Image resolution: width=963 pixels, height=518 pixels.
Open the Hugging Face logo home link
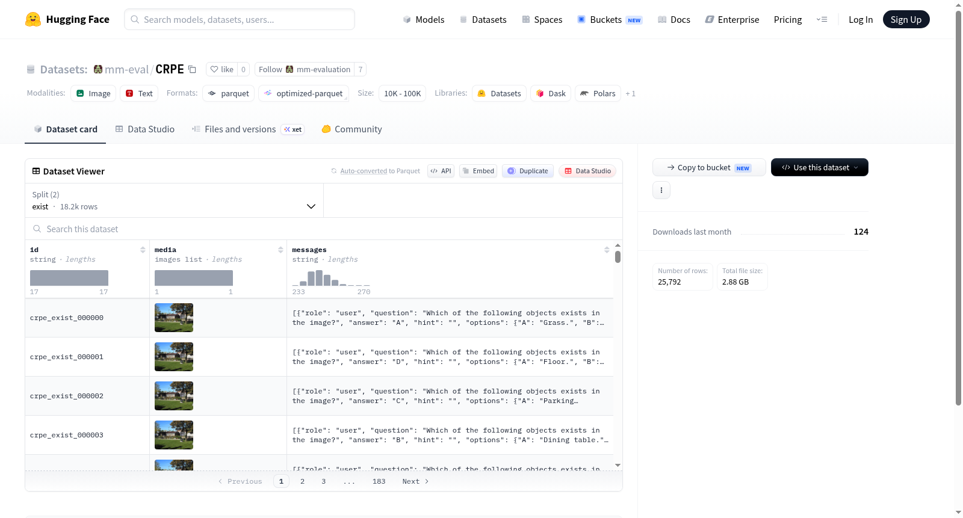point(67,19)
